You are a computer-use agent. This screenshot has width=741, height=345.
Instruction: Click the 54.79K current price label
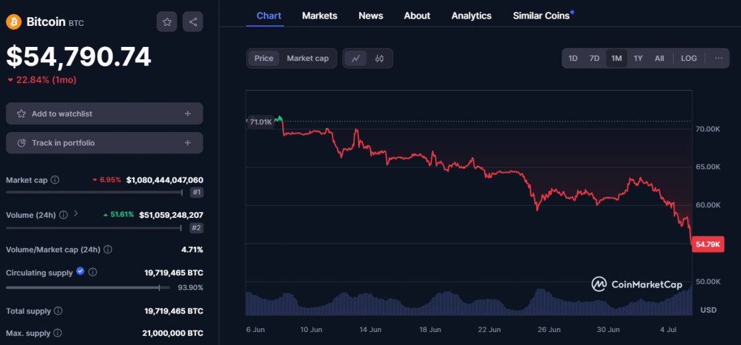(x=707, y=244)
